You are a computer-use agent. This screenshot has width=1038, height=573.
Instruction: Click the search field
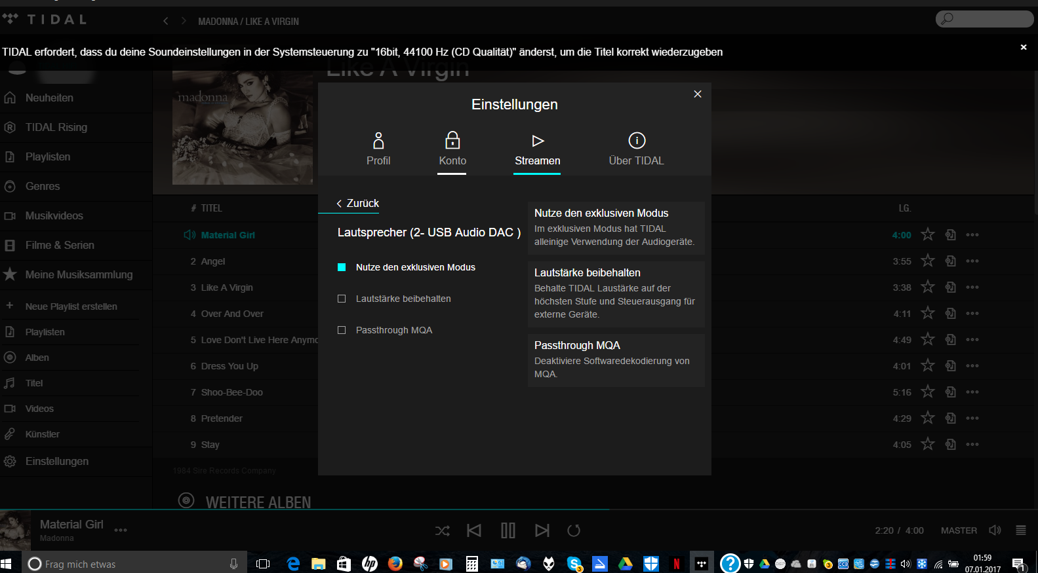point(984,19)
